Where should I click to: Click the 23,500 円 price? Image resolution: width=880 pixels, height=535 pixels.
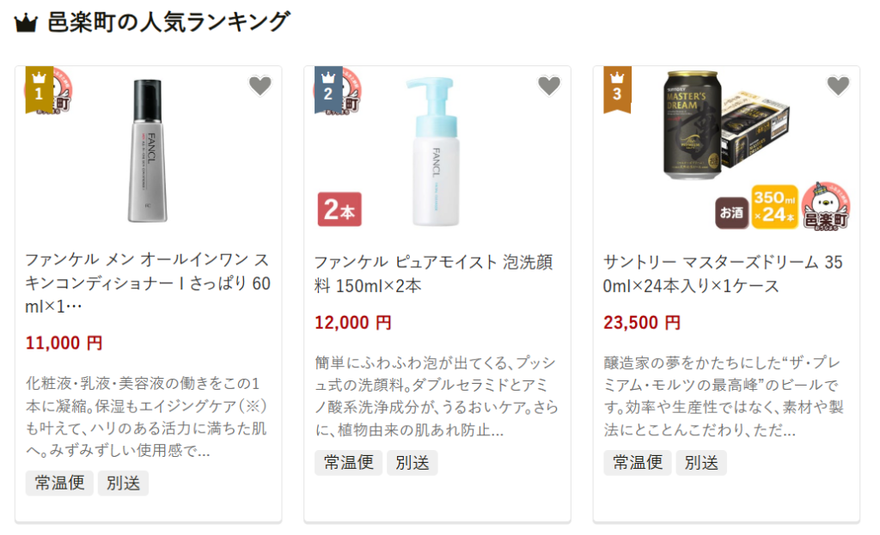(x=641, y=322)
